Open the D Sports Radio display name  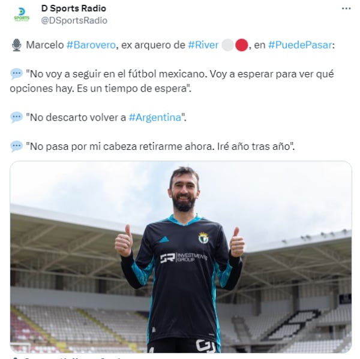tap(73, 8)
